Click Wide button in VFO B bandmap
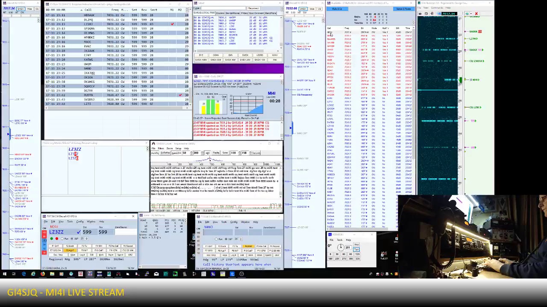 [x=312, y=9]
